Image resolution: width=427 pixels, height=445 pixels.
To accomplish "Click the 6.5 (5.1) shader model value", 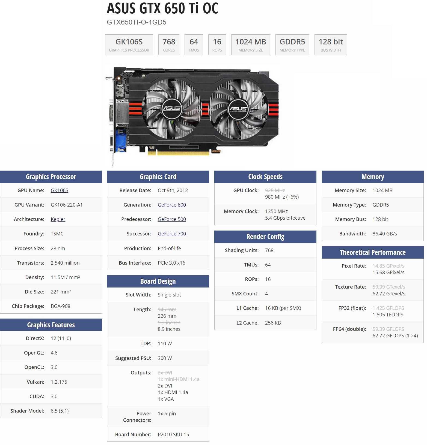I will 60,411.
